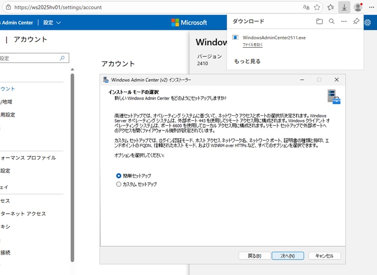Expand the 設定 dropdown in header
The height and width of the screenshot is (275, 377).
coord(52,23)
